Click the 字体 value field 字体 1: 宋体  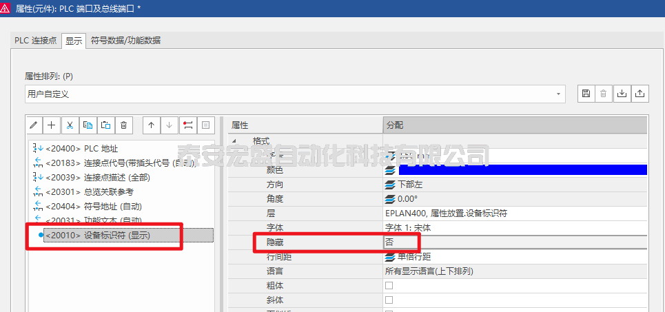tap(514, 228)
